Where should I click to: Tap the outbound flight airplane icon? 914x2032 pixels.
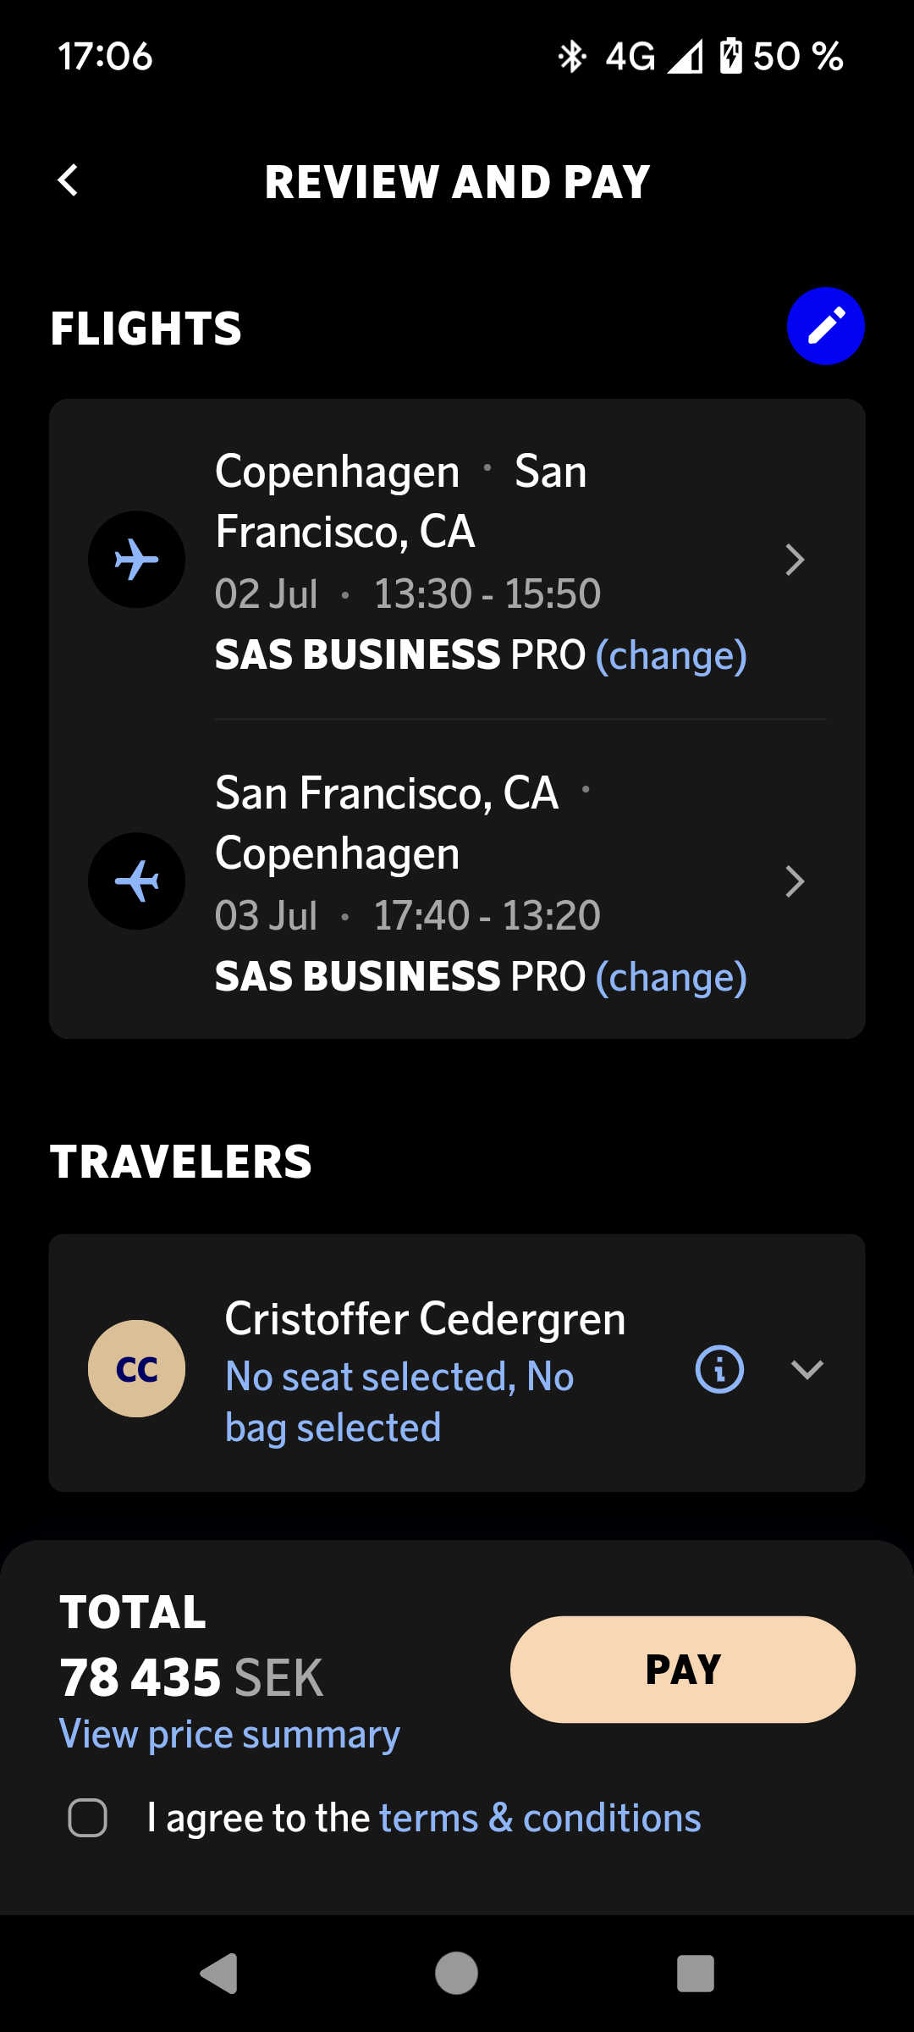pyautogui.click(x=136, y=560)
